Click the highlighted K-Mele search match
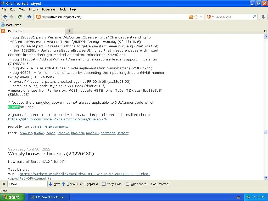Screen dimensions: 268x201 [x=14, y=107]
